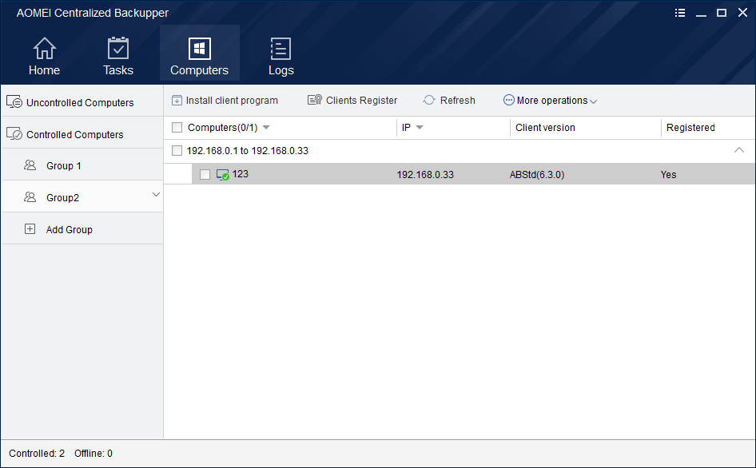Image resolution: width=756 pixels, height=468 pixels.
Task: Expand the Group2 chevron
Action: point(156,194)
